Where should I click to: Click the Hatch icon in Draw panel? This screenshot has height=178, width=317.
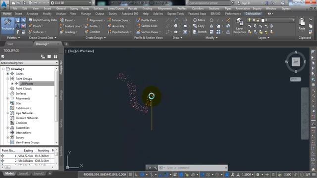[185, 32]
